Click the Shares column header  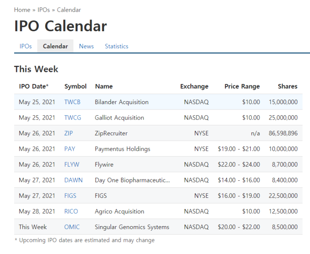coord(287,87)
